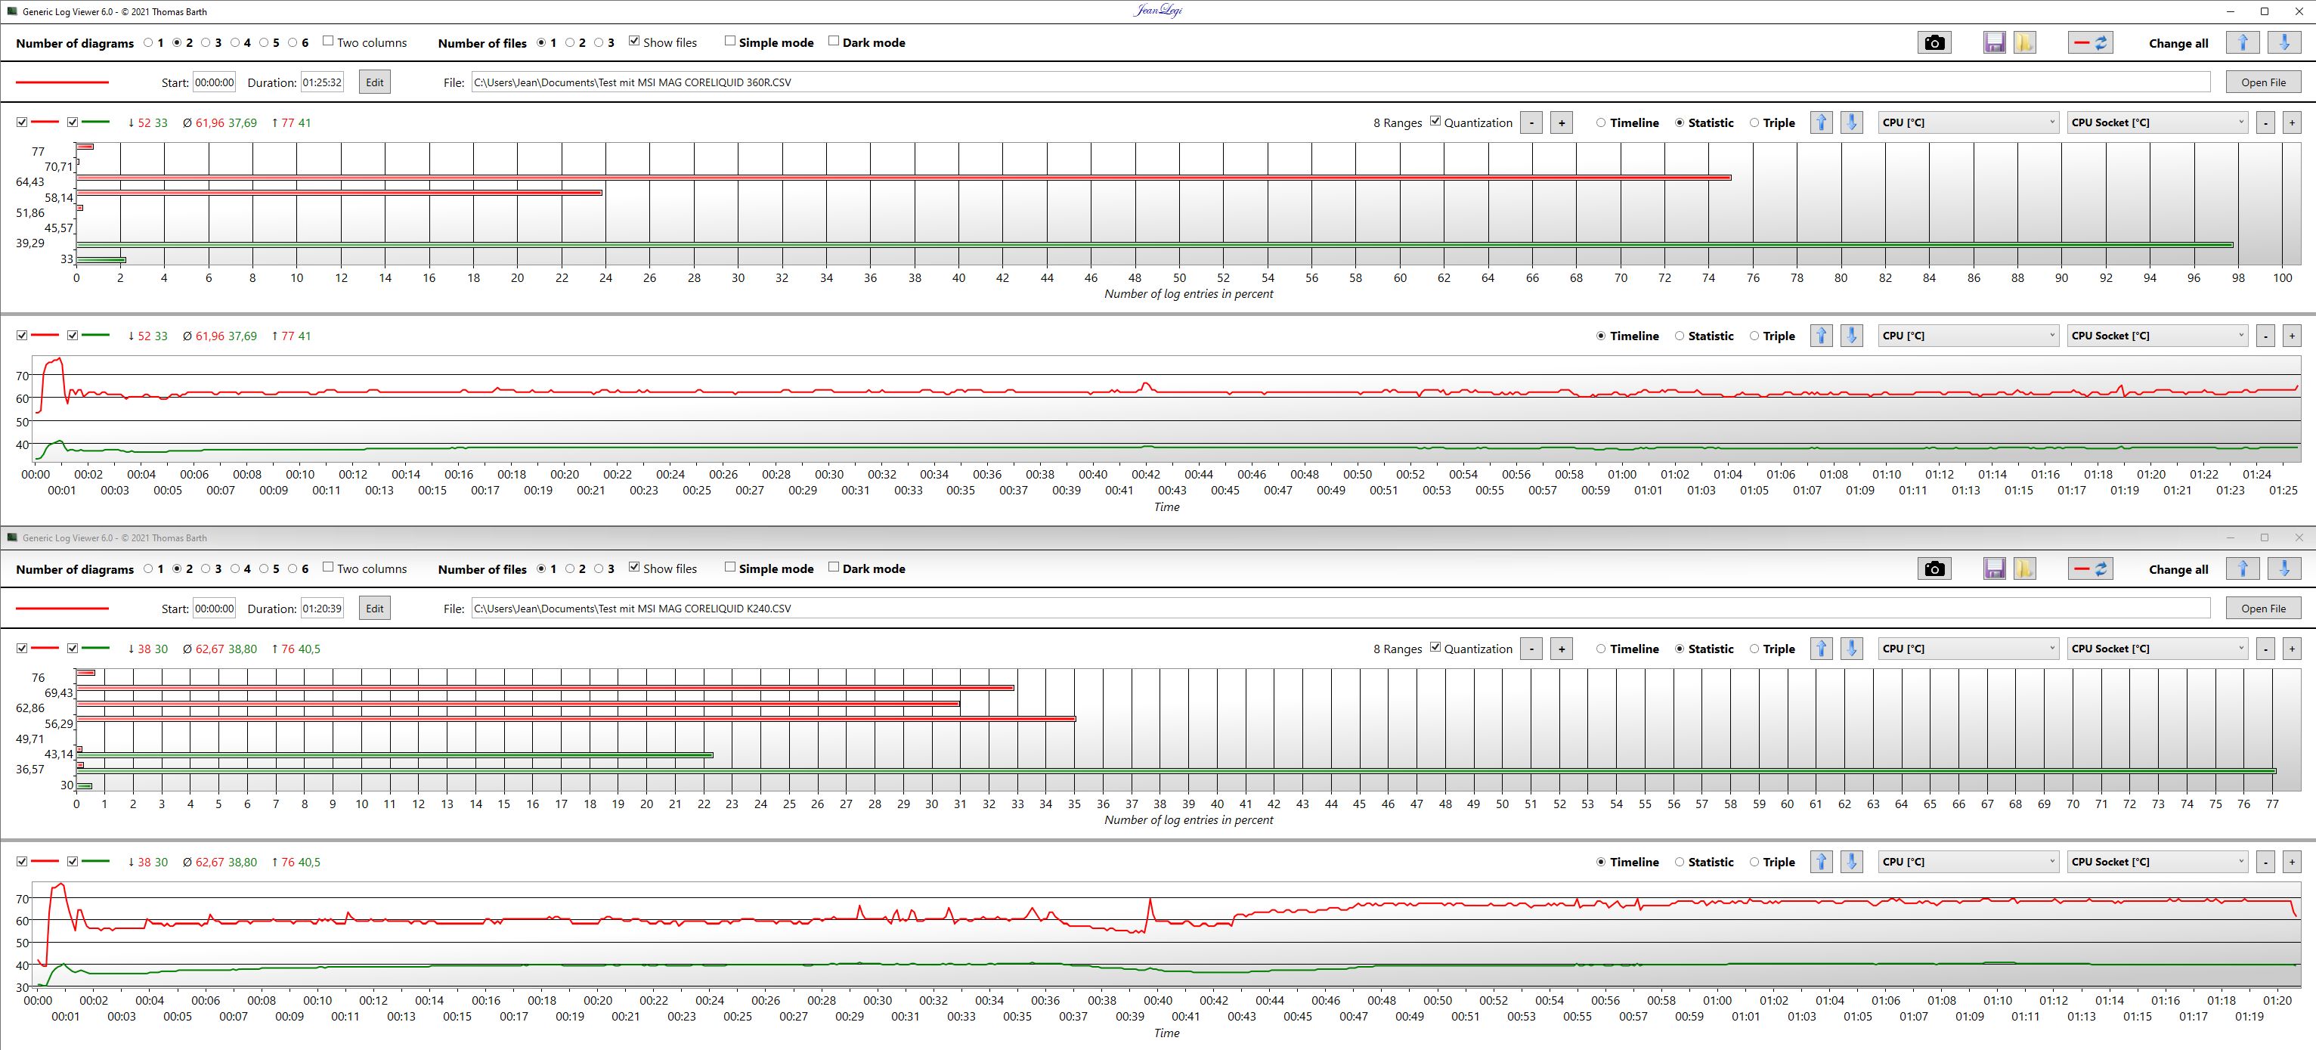Viewport: 2316px width, 1050px height.
Task: Click Edit button in 360R window
Action: click(375, 82)
